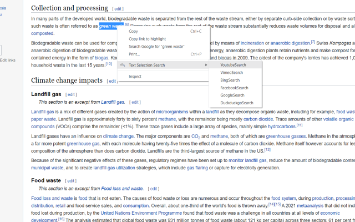
Task: Follow the monitor landfill gas link
Action: coord(247,160)
